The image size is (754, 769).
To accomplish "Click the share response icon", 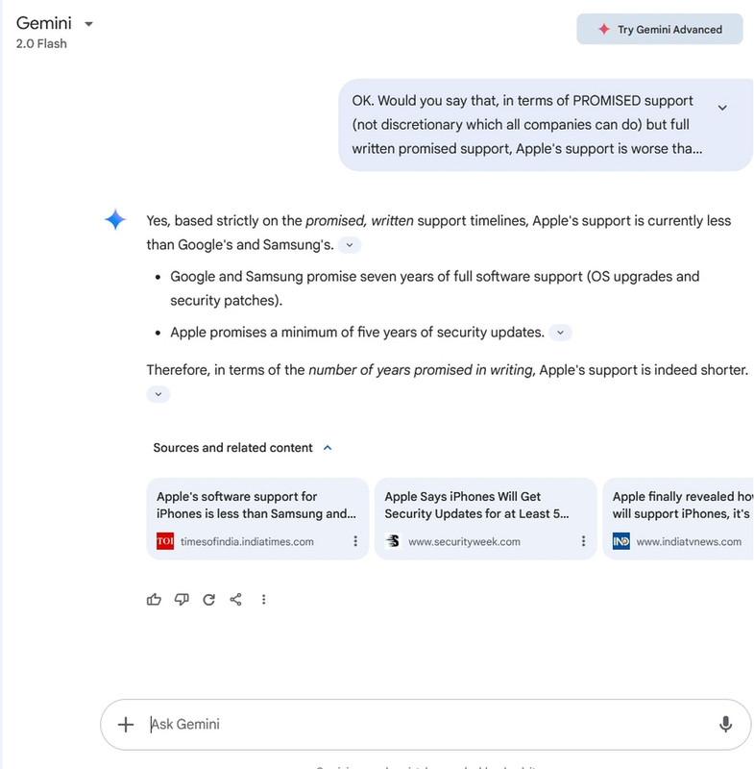I will [x=235, y=599].
